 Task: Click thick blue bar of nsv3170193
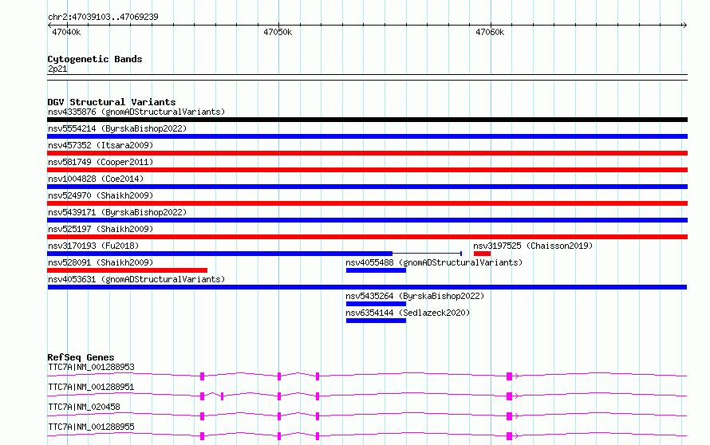coord(219,254)
